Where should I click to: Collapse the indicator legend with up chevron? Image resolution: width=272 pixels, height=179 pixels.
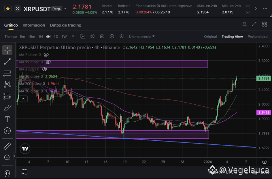click(23, 99)
